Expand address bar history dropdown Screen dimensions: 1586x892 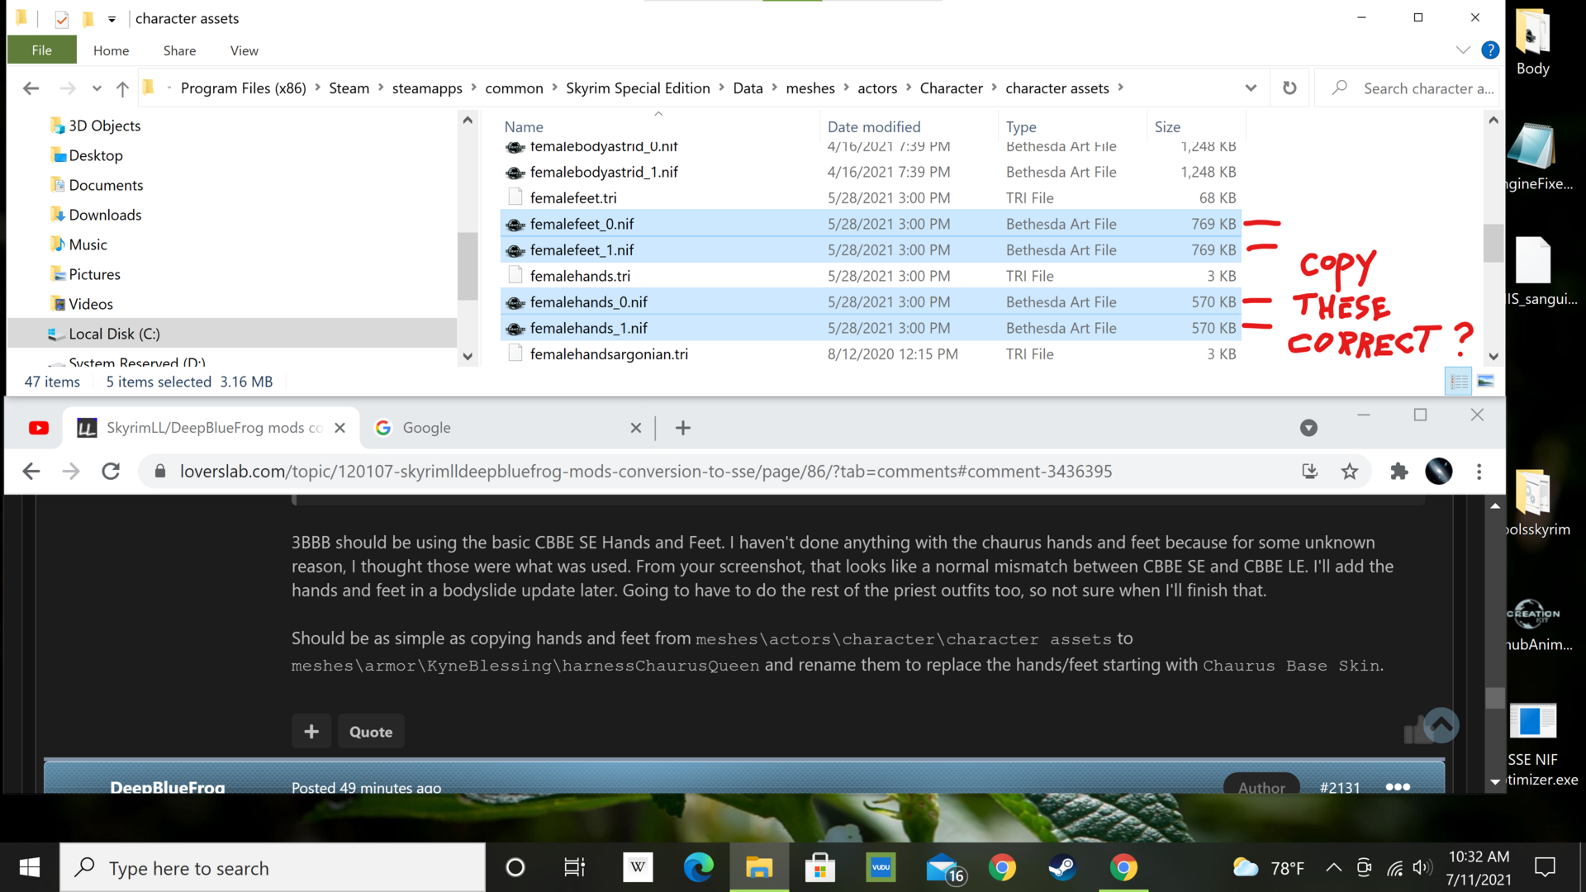click(x=1251, y=88)
